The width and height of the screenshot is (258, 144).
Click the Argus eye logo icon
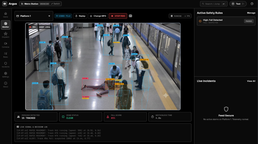tap(4, 4)
